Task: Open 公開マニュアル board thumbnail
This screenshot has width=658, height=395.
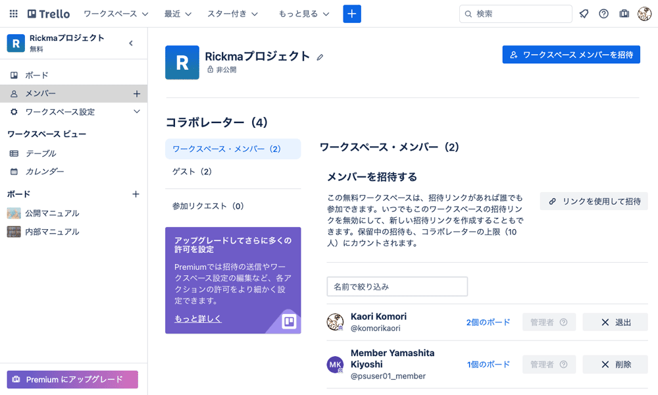Action: (x=14, y=213)
